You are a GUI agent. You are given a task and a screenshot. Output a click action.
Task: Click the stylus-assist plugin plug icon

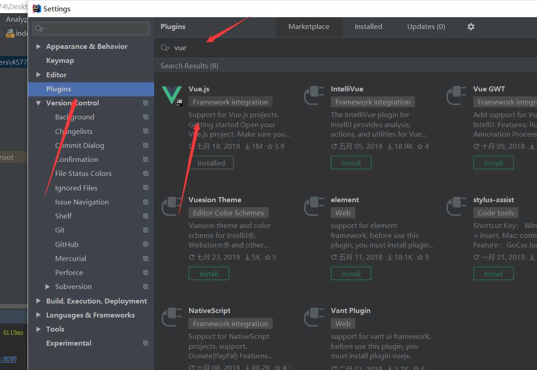point(457,206)
